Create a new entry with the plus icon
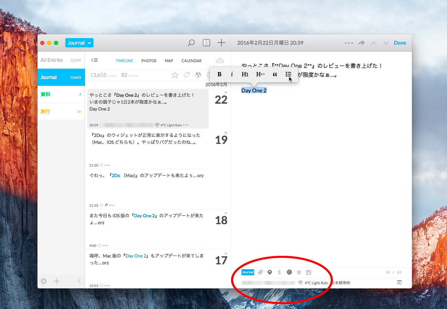447x309 pixels. [x=221, y=43]
